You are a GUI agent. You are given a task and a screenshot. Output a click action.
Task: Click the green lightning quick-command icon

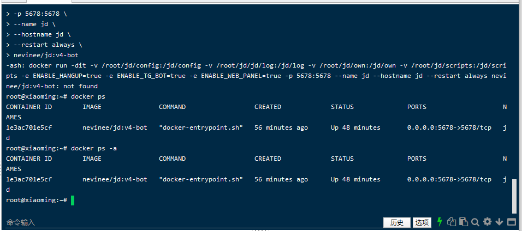(440, 222)
